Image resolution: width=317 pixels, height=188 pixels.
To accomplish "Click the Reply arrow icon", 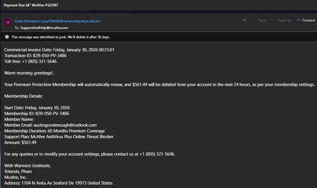I will pos(253,20).
